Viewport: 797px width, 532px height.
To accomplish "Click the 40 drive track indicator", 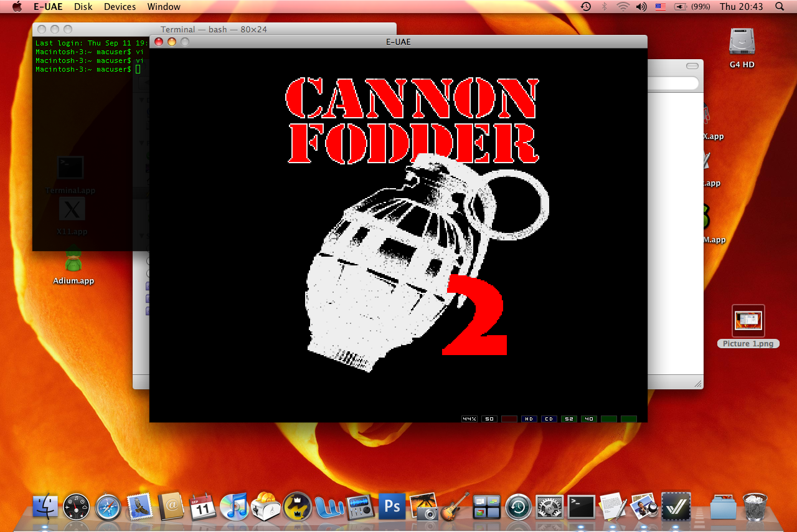I will point(589,419).
